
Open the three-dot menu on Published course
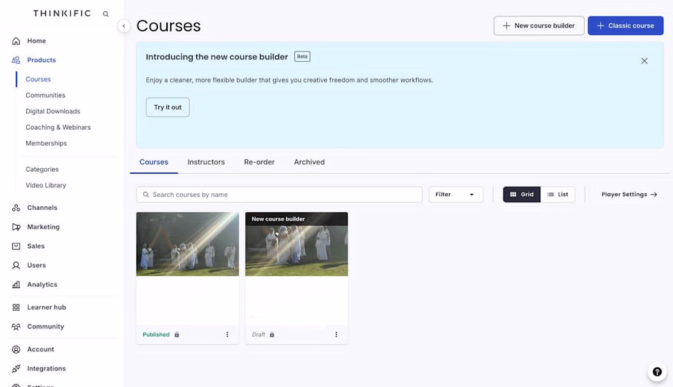227,334
